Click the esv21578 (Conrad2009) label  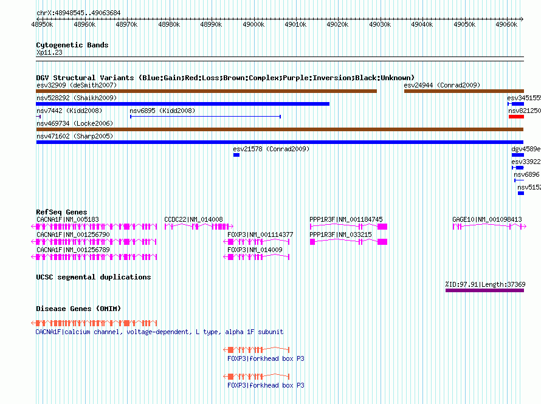pyautogui.click(x=271, y=149)
